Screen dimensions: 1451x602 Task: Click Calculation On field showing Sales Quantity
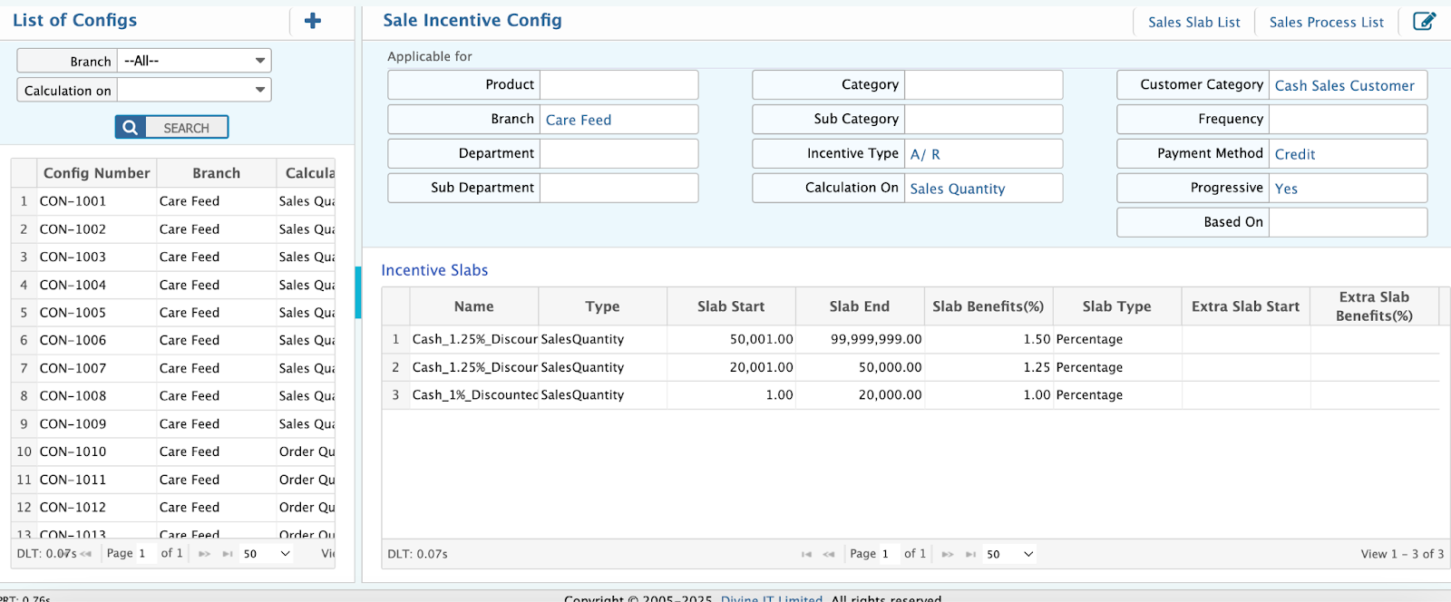(x=983, y=188)
